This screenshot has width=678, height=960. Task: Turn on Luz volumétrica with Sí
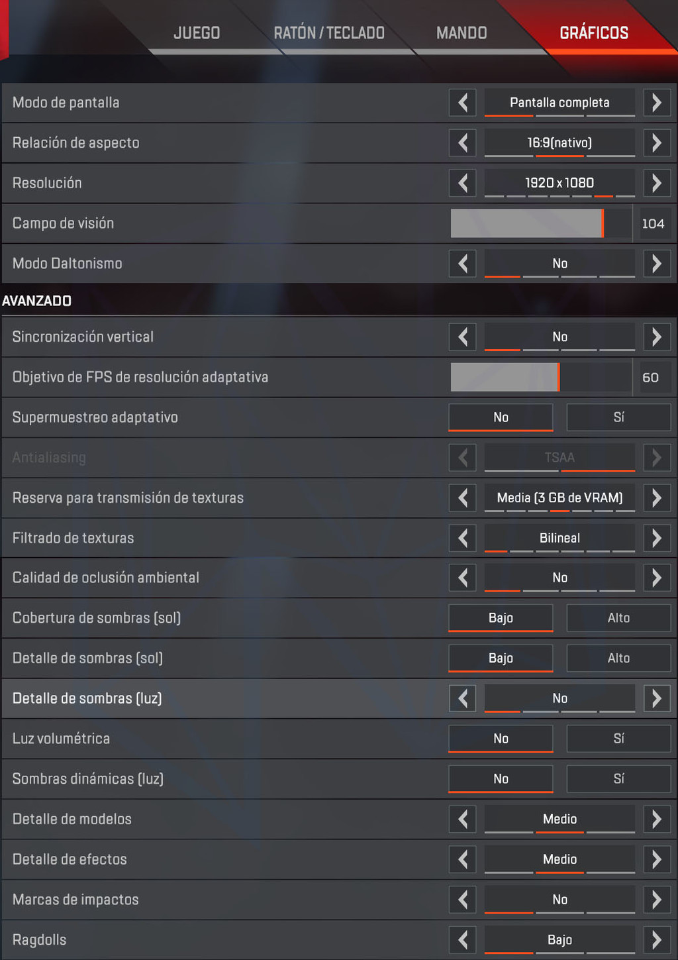618,739
